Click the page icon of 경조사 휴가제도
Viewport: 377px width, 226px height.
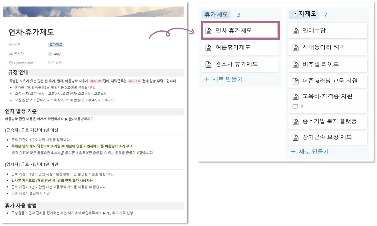coord(208,64)
